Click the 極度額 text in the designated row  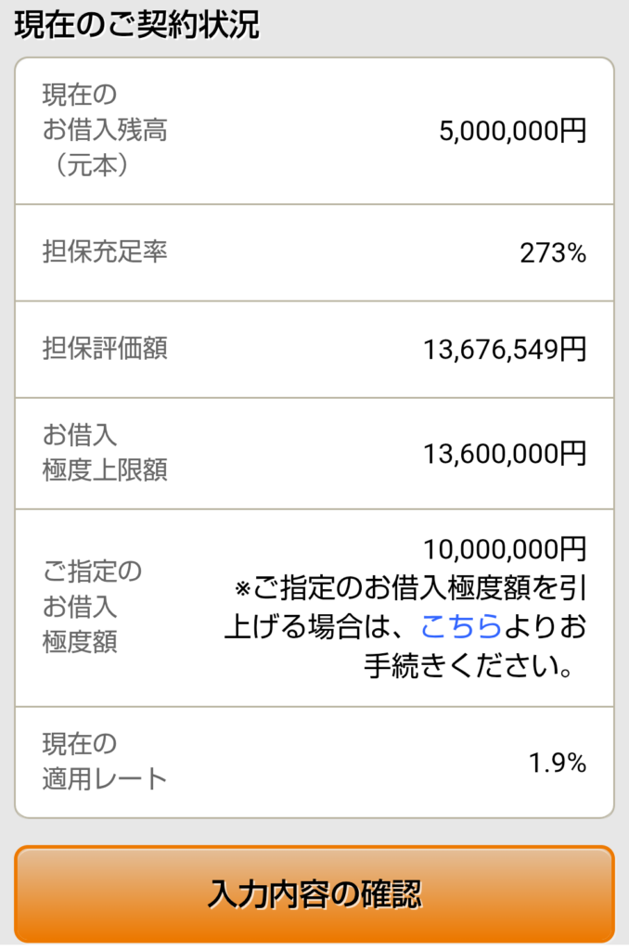[80, 642]
